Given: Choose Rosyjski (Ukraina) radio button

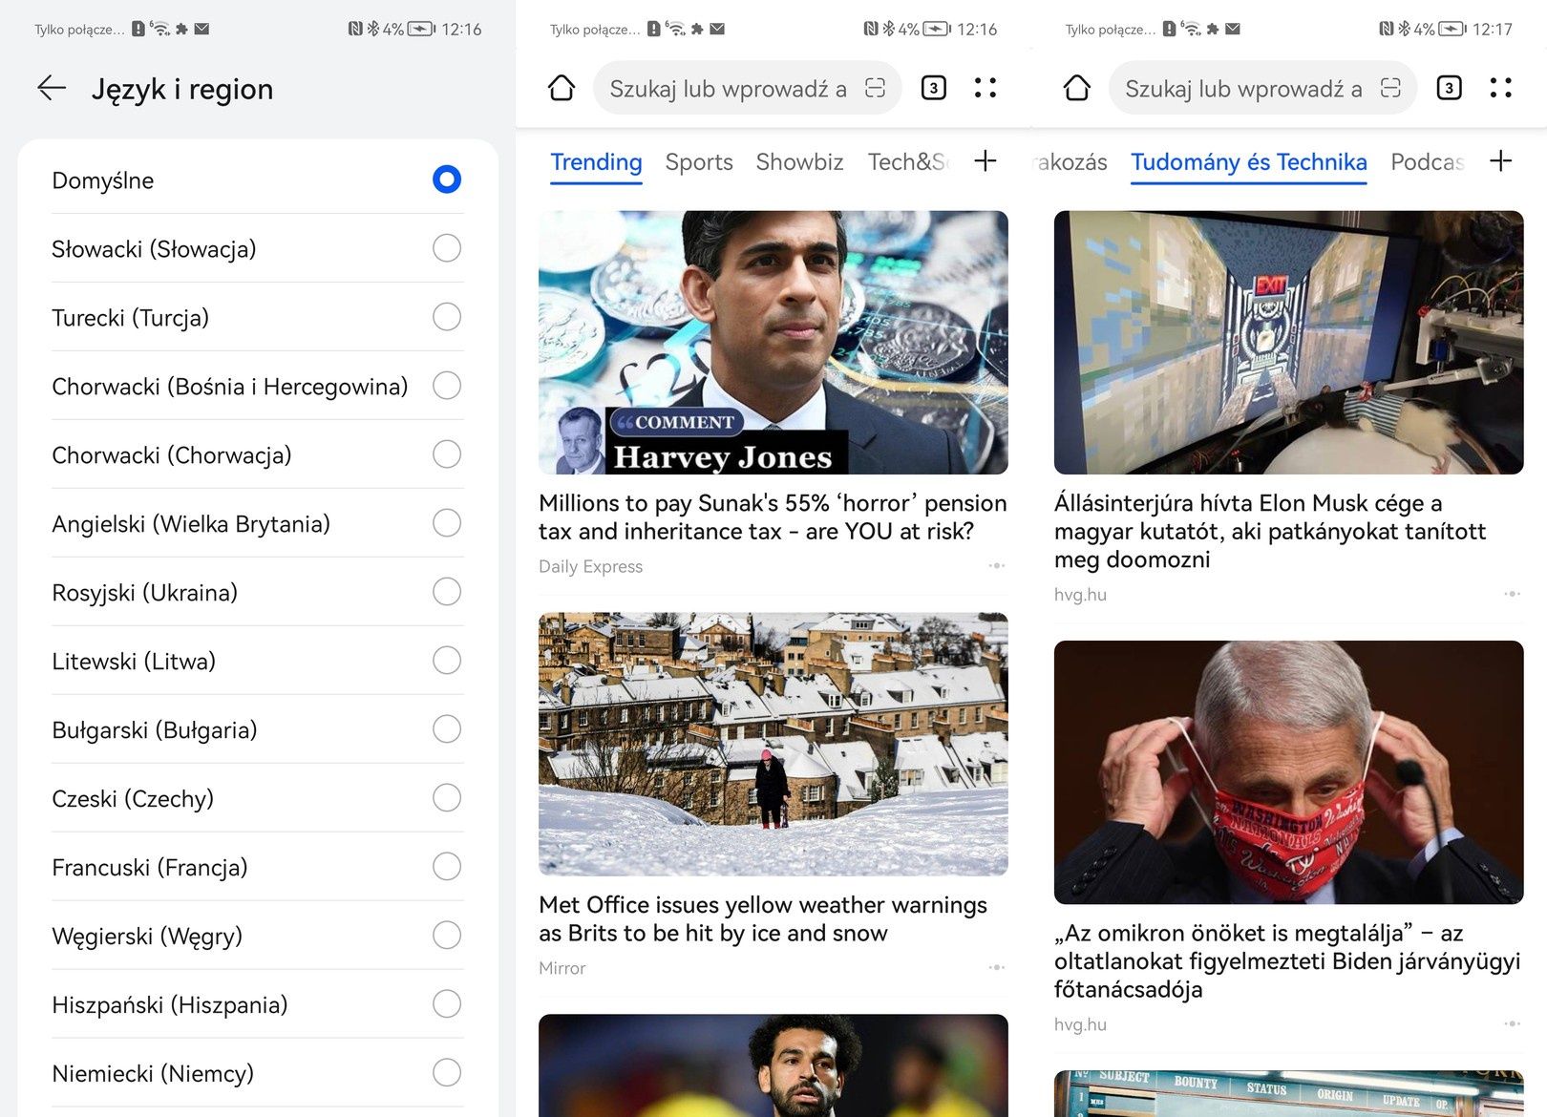Looking at the screenshot, I should click(x=447, y=592).
